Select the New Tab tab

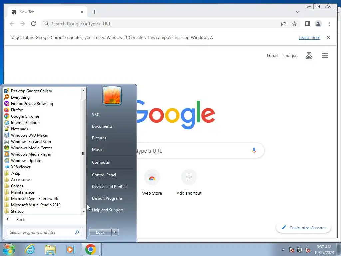click(47, 12)
